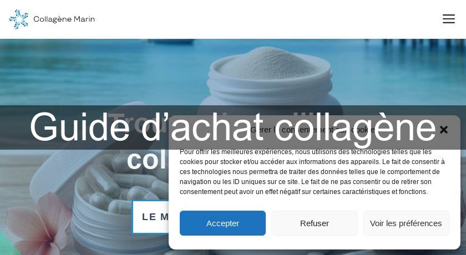The height and width of the screenshot is (255, 466).
Task: Click the empty white header bar area
Action: [267, 19]
